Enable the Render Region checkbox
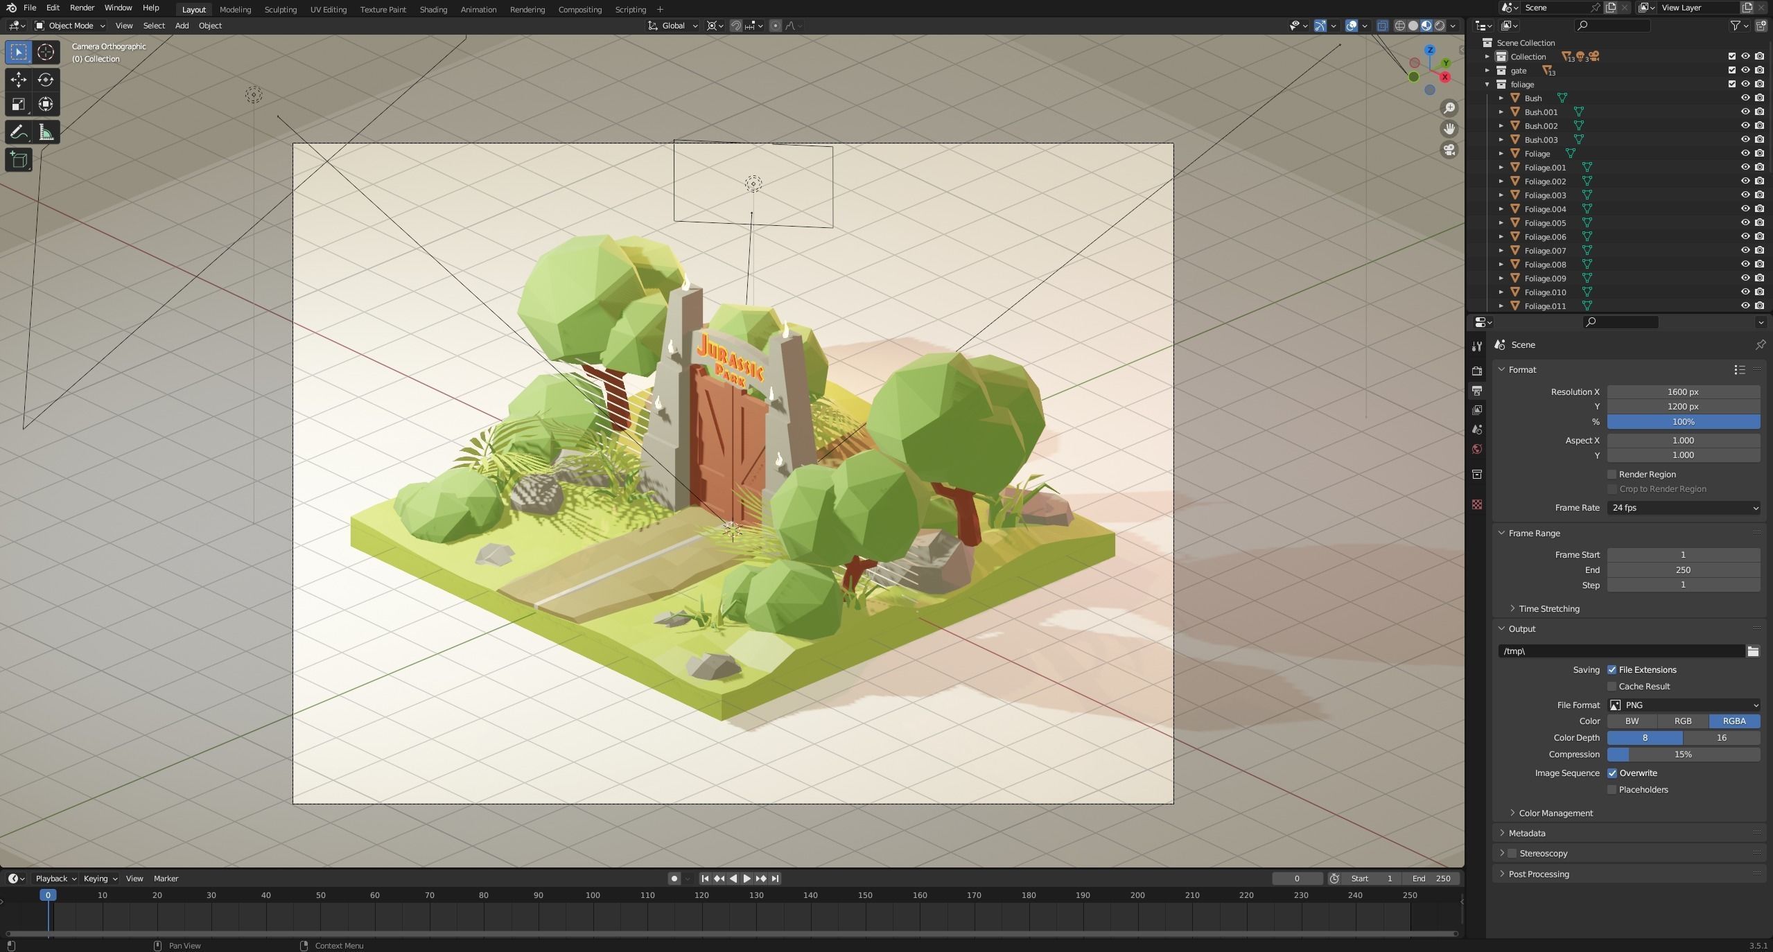Viewport: 1773px width, 952px height. pos(1612,475)
